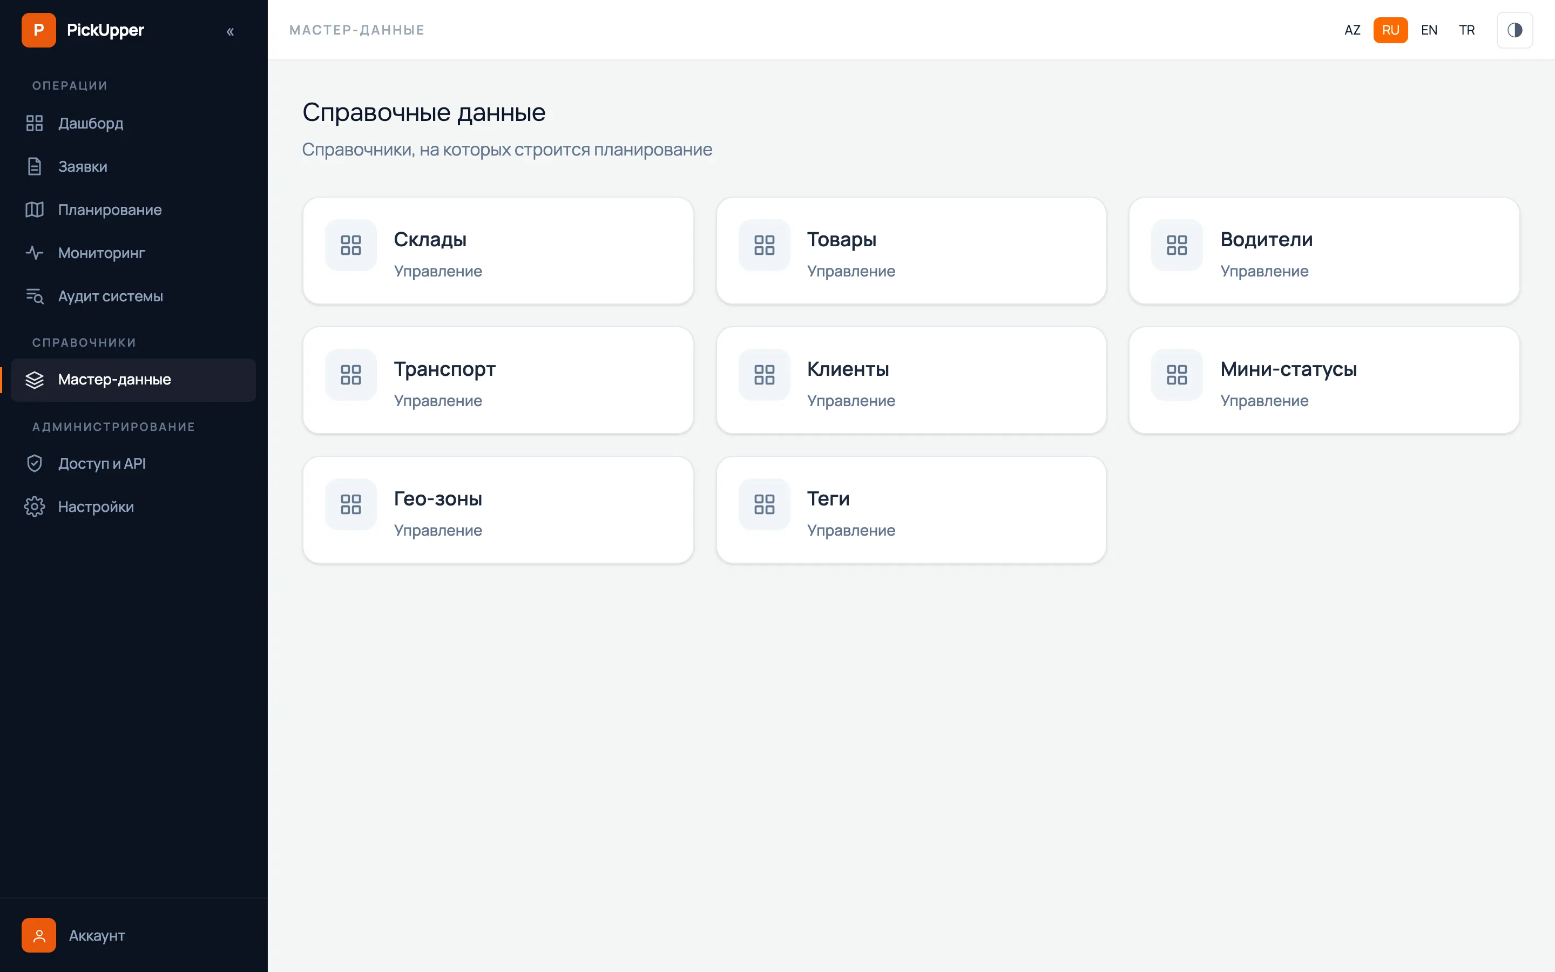1555x972 pixels.
Task: Toggle the dark/light theme button
Action: (1515, 30)
